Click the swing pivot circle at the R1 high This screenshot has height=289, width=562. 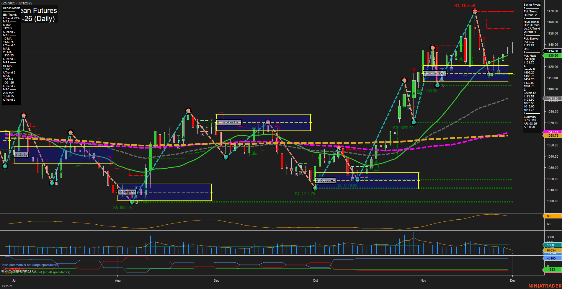(x=475, y=11)
